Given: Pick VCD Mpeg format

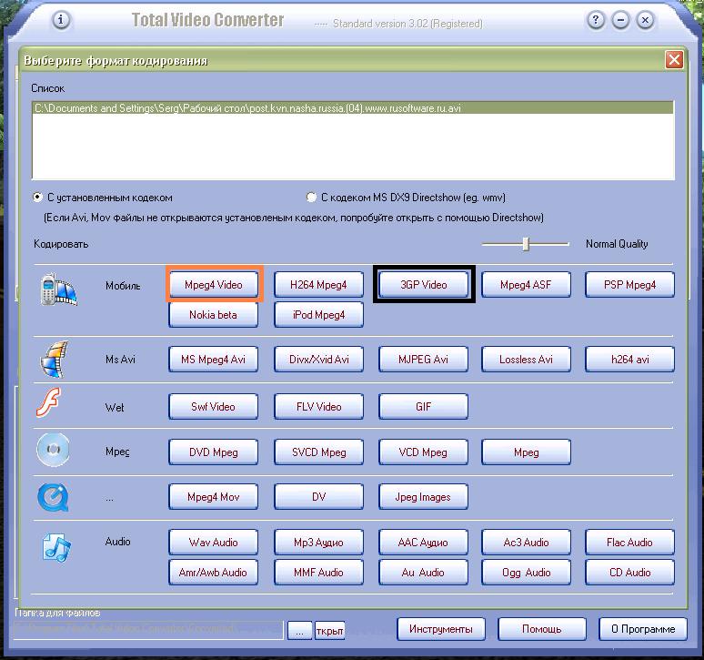Looking at the screenshot, I should coord(423,452).
